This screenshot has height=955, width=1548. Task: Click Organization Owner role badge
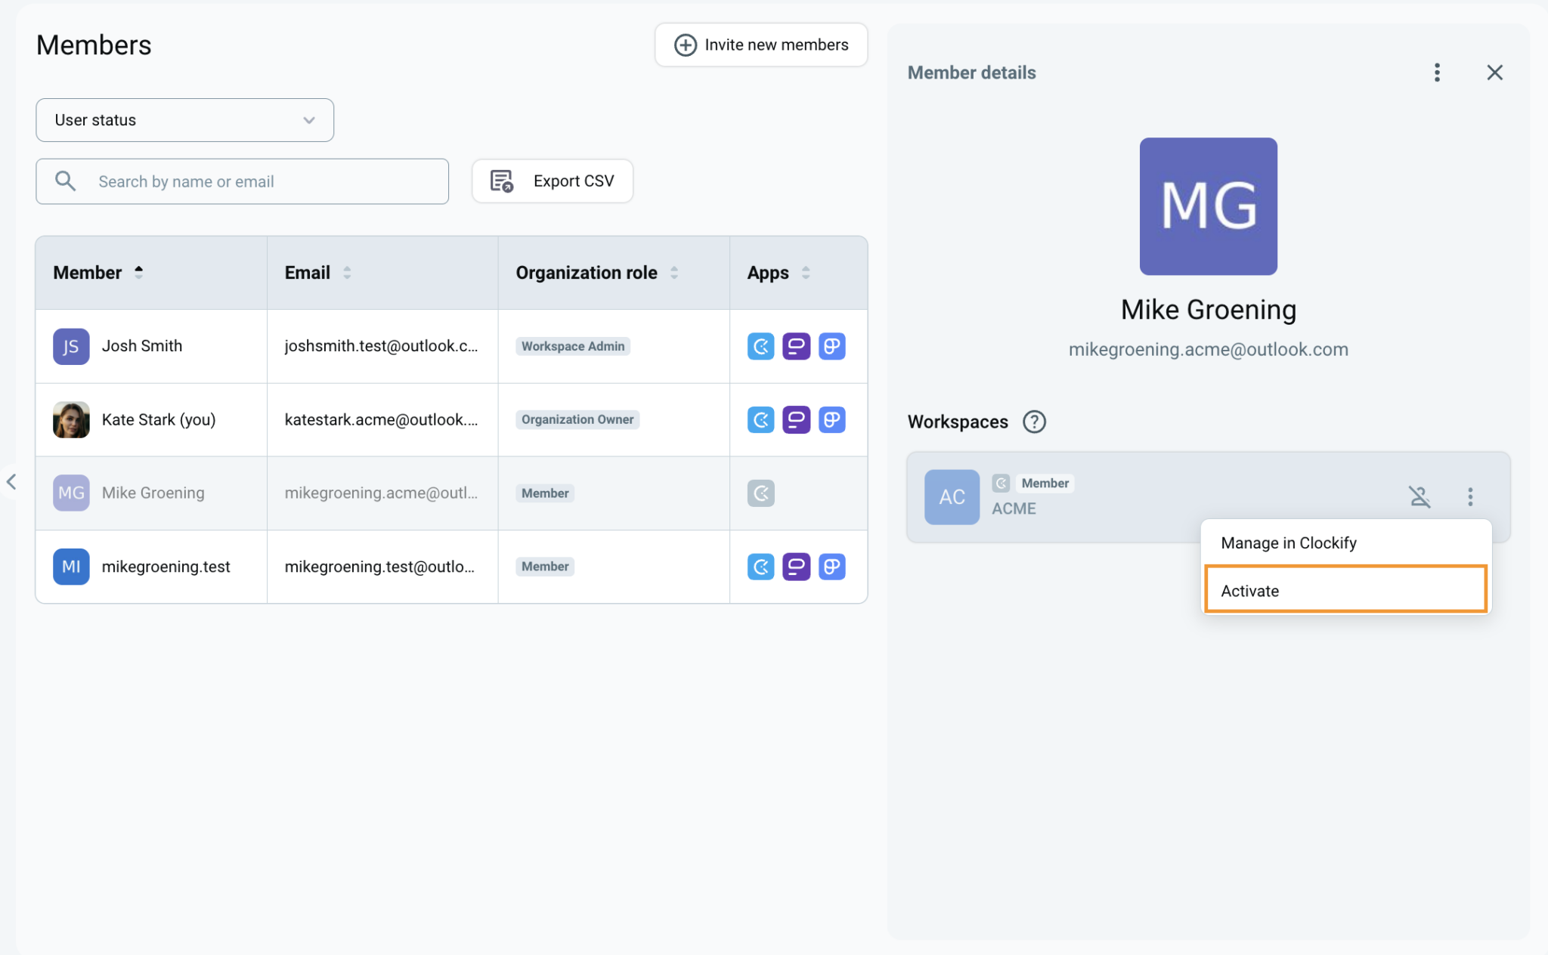(577, 419)
